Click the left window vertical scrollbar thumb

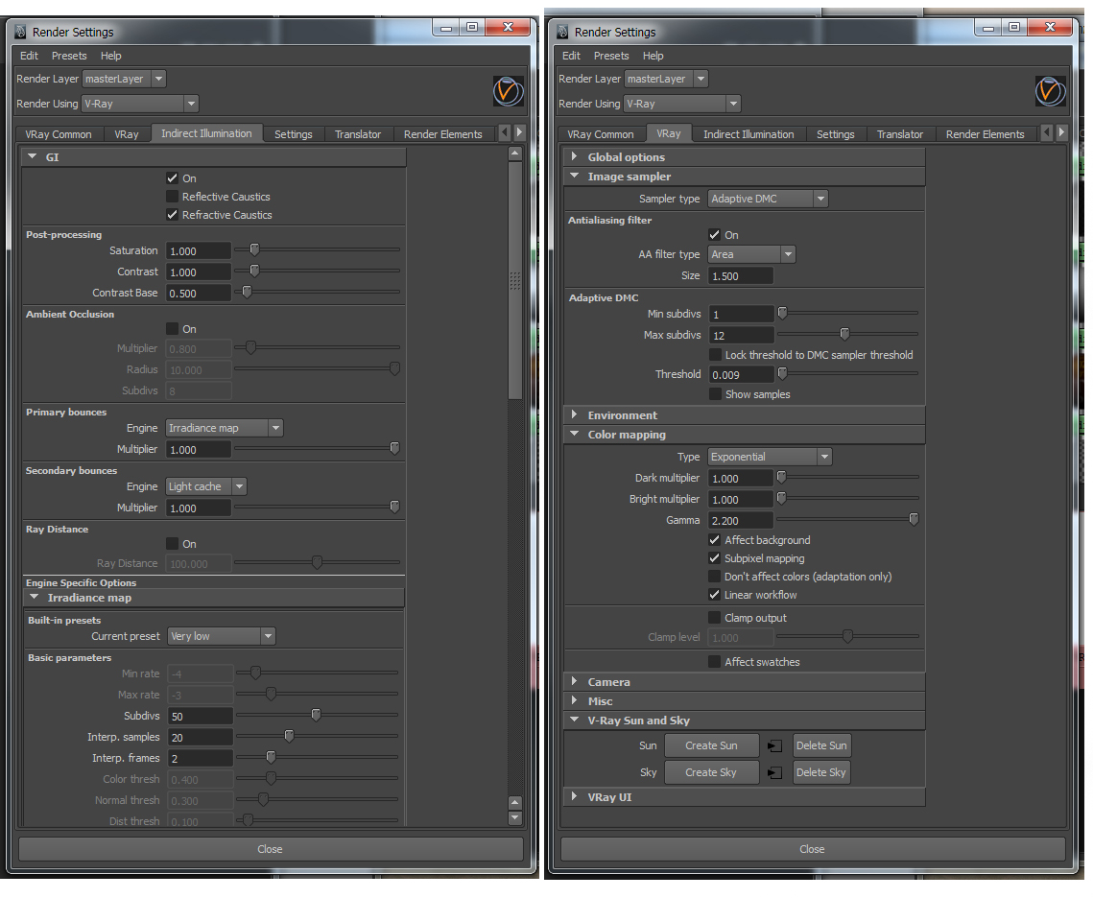pos(515,280)
